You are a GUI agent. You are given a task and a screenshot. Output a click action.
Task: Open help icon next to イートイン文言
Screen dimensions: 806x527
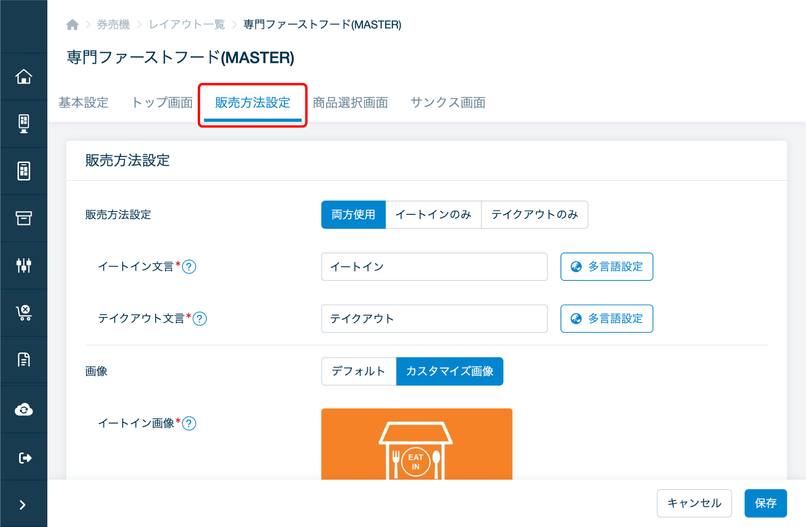click(189, 266)
